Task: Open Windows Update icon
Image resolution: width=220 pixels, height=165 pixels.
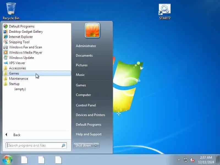Action: 5,58
